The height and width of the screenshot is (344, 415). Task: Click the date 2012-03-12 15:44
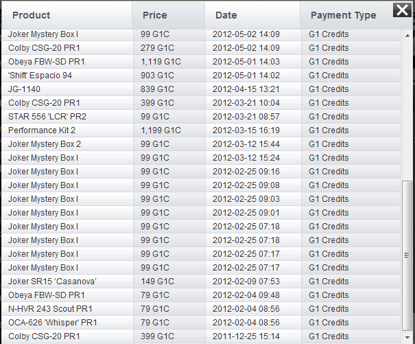pos(246,144)
